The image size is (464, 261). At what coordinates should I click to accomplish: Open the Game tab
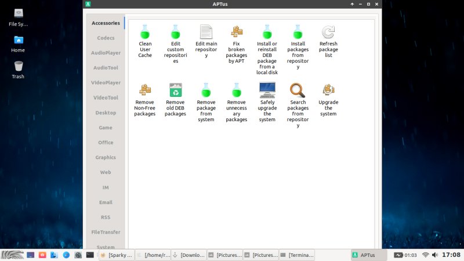106,128
